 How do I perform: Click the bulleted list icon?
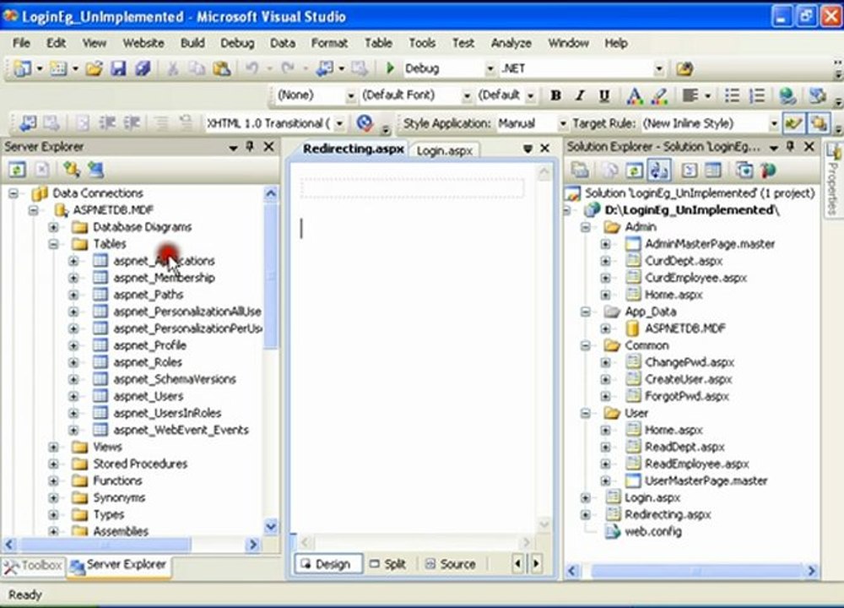[732, 95]
